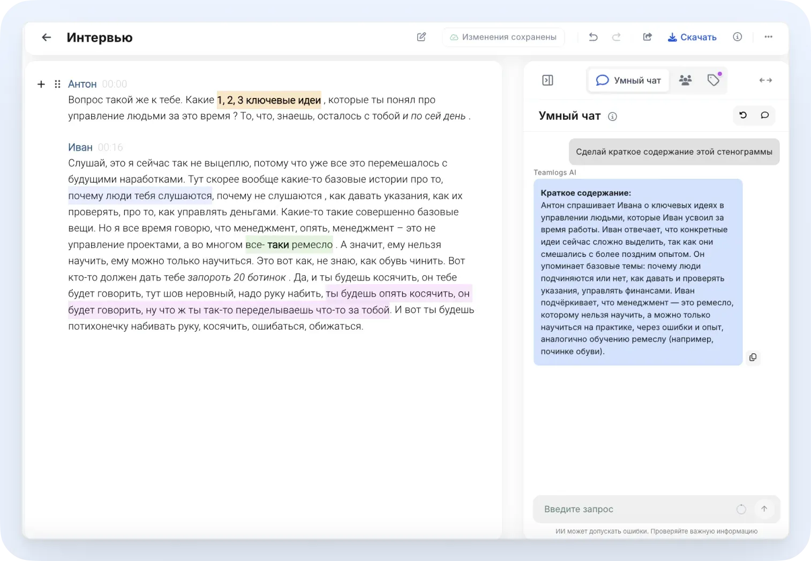The height and width of the screenshot is (561, 811).
Task: Click the prompt 'Сделай краткое содержание этой стенограммы'
Action: (x=674, y=152)
